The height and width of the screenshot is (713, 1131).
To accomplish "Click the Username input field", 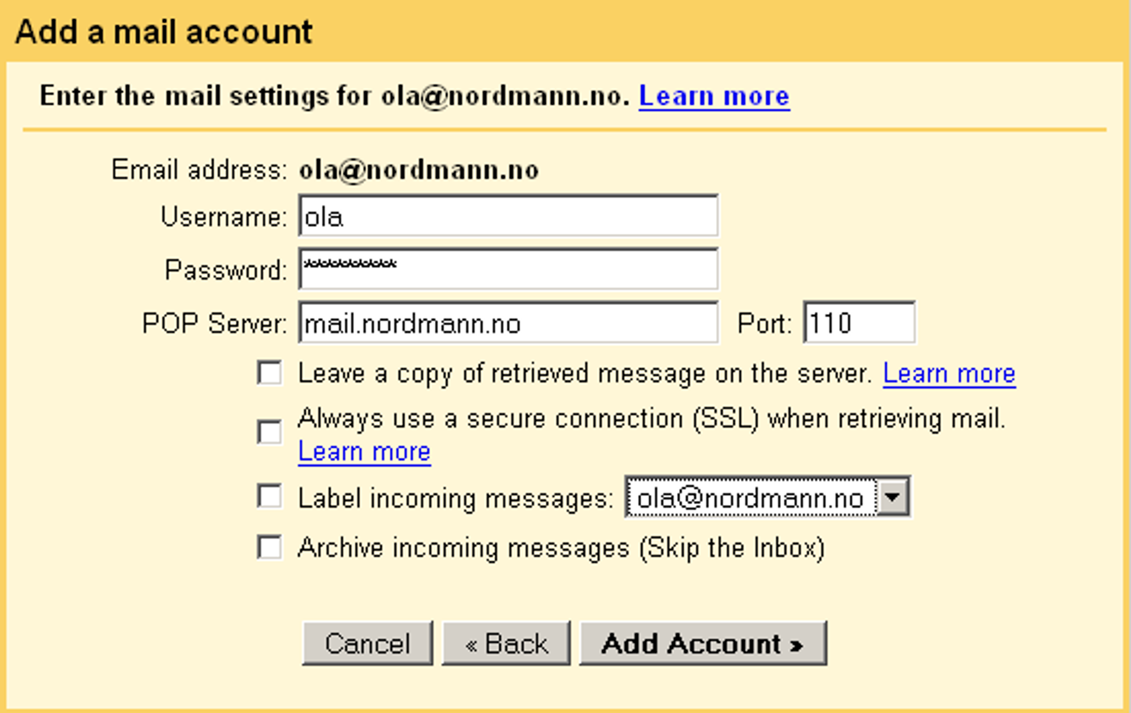I will 508,216.
